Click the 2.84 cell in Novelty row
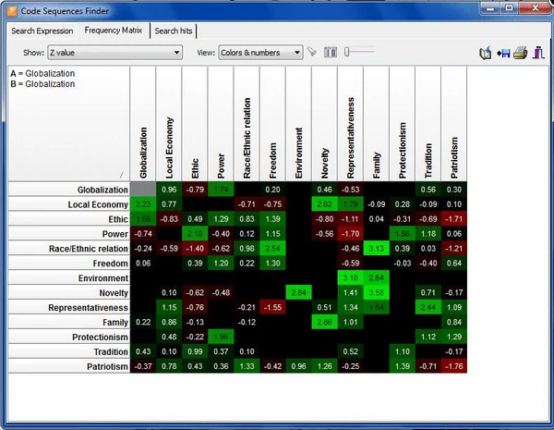This screenshot has width=554, height=430. (298, 293)
